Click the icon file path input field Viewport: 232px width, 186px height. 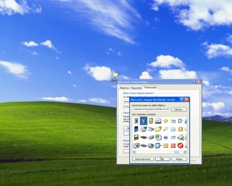tap(151, 109)
